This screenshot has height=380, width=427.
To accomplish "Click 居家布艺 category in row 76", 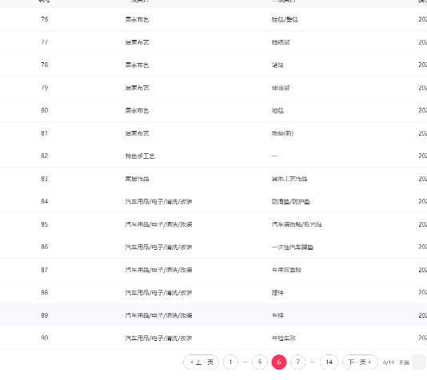I will pos(137,20).
